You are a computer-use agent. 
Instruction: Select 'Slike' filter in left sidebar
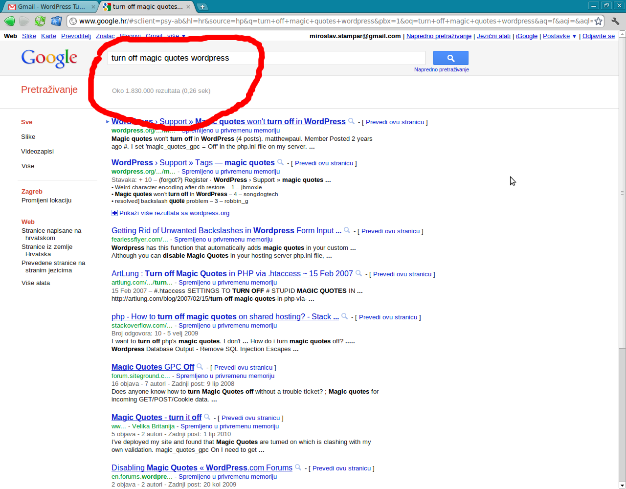[x=28, y=137]
